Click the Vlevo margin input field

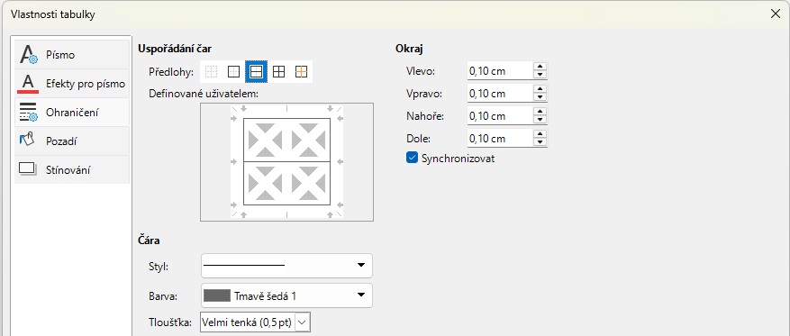500,71
